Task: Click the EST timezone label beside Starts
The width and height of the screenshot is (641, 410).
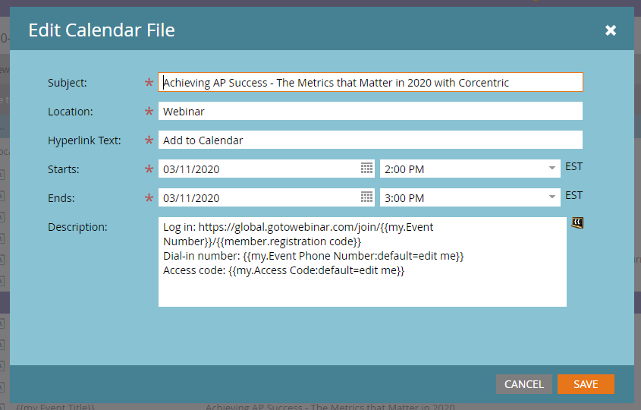Action: (x=573, y=166)
